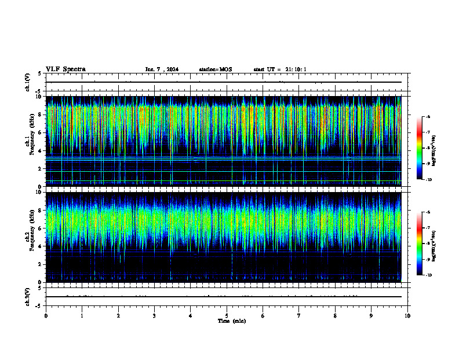Click the bright horizontal line near 3 kHz in ch.1

[x=224, y=160]
